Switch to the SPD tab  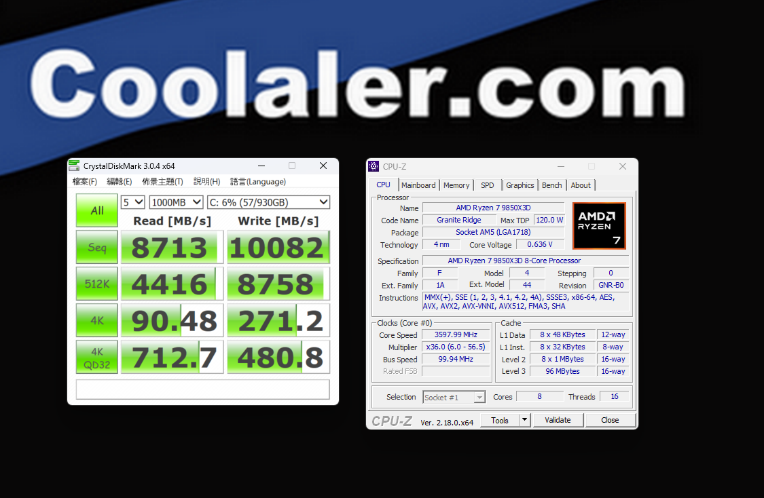click(487, 185)
